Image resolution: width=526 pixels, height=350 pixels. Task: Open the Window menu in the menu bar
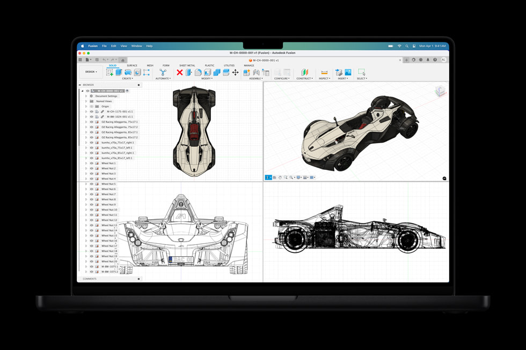tap(136, 46)
